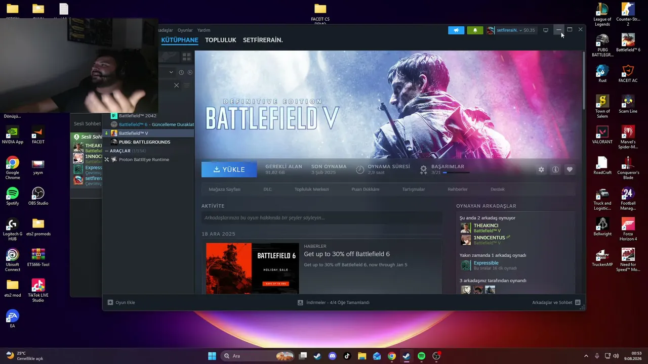Open OBS Studio desktop shortcut

pos(38,196)
